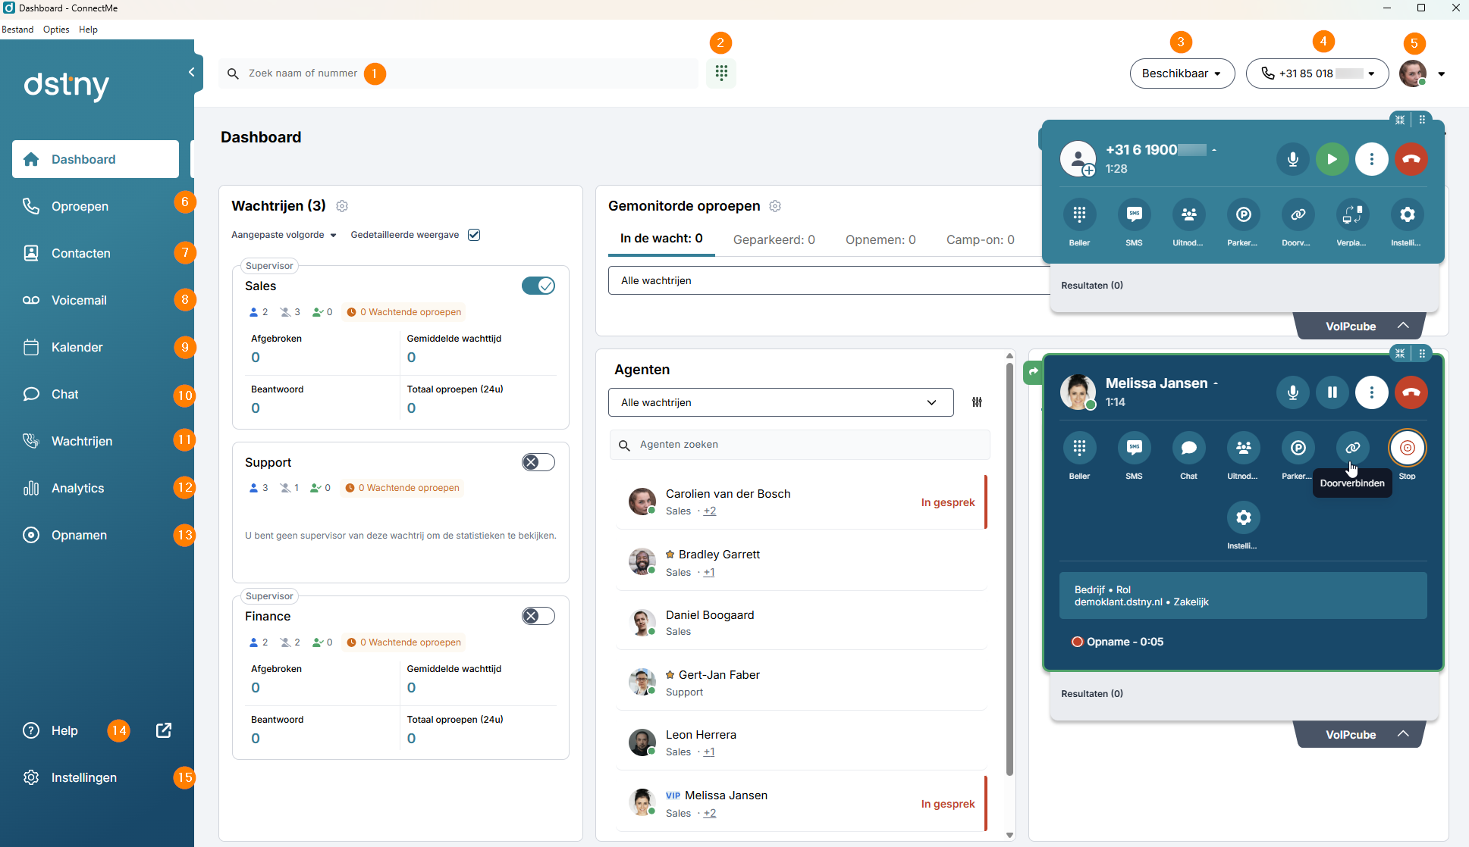Uncheck Gedetailleerde weergave checkbox
Image resolution: width=1469 pixels, height=847 pixels.
474,235
